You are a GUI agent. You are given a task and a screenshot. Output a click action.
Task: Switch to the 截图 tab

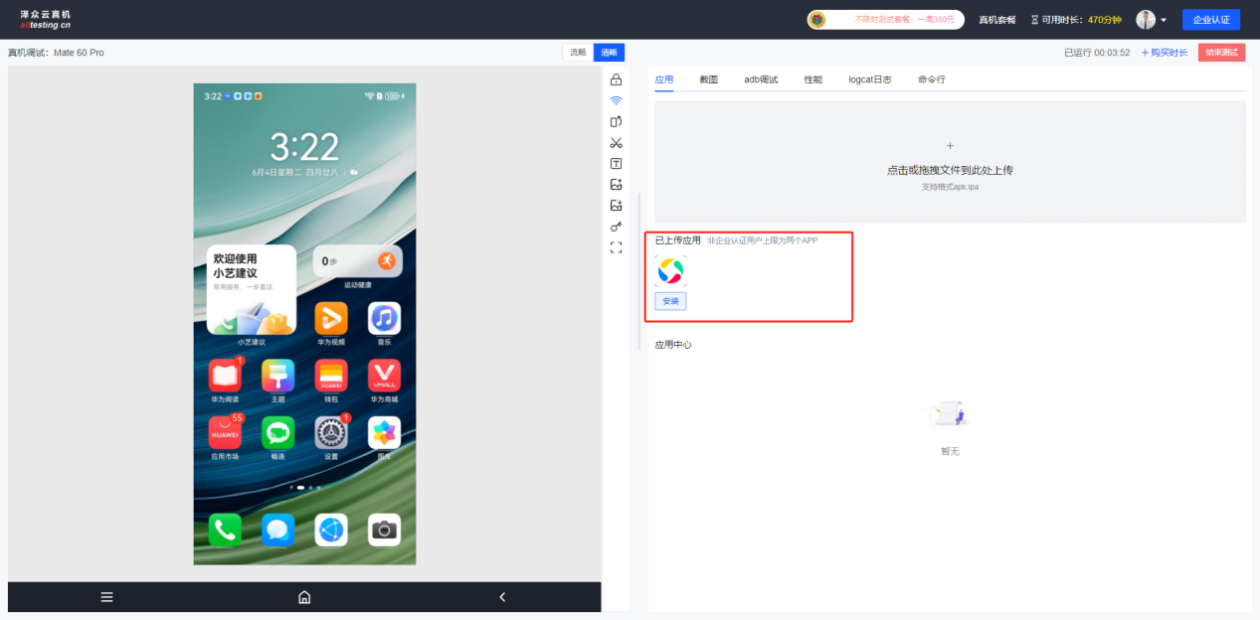(x=708, y=79)
